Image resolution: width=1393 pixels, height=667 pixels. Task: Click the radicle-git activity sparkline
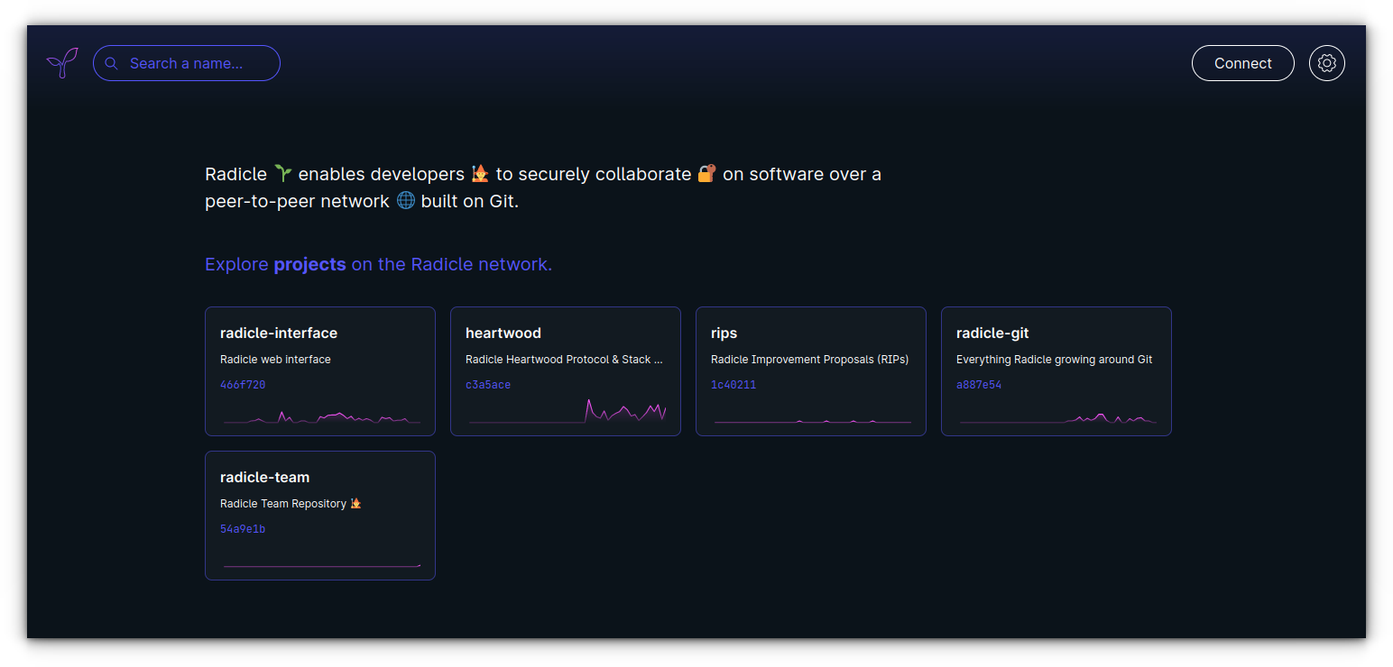1057,418
